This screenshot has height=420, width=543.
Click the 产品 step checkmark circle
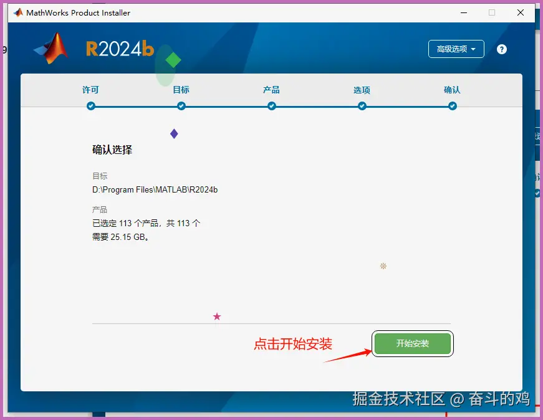[272, 106]
